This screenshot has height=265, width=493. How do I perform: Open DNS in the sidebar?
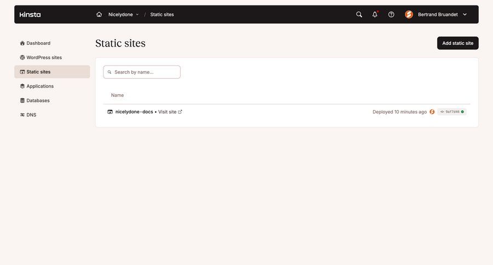point(31,115)
